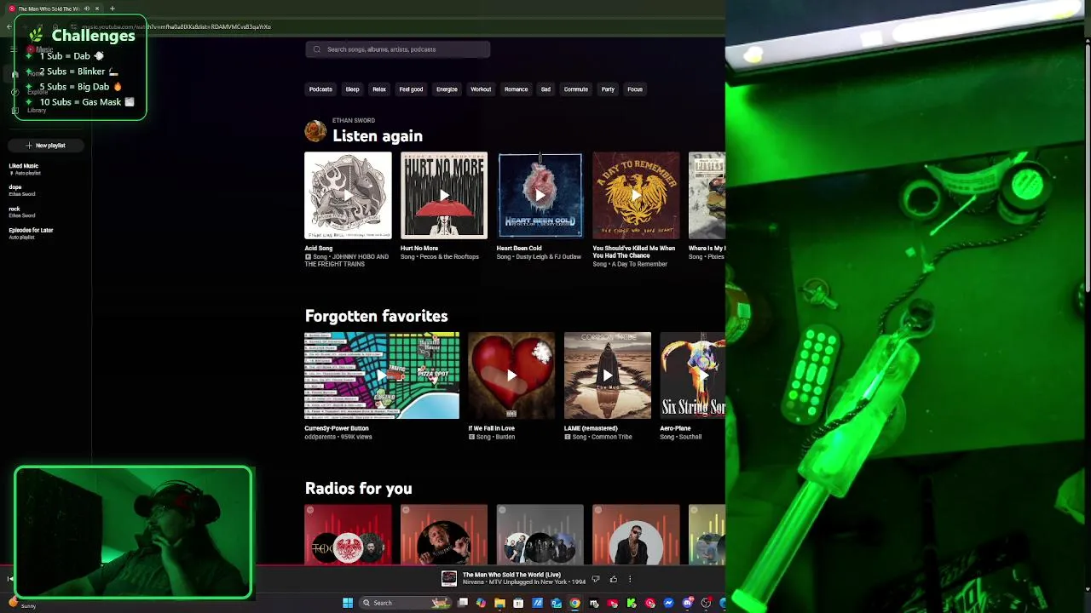Select the Party chip
The image size is (1091, 613).
point(608,89)
